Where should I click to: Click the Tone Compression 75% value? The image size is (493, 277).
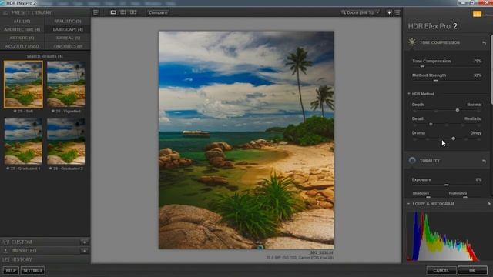point(478,62)
